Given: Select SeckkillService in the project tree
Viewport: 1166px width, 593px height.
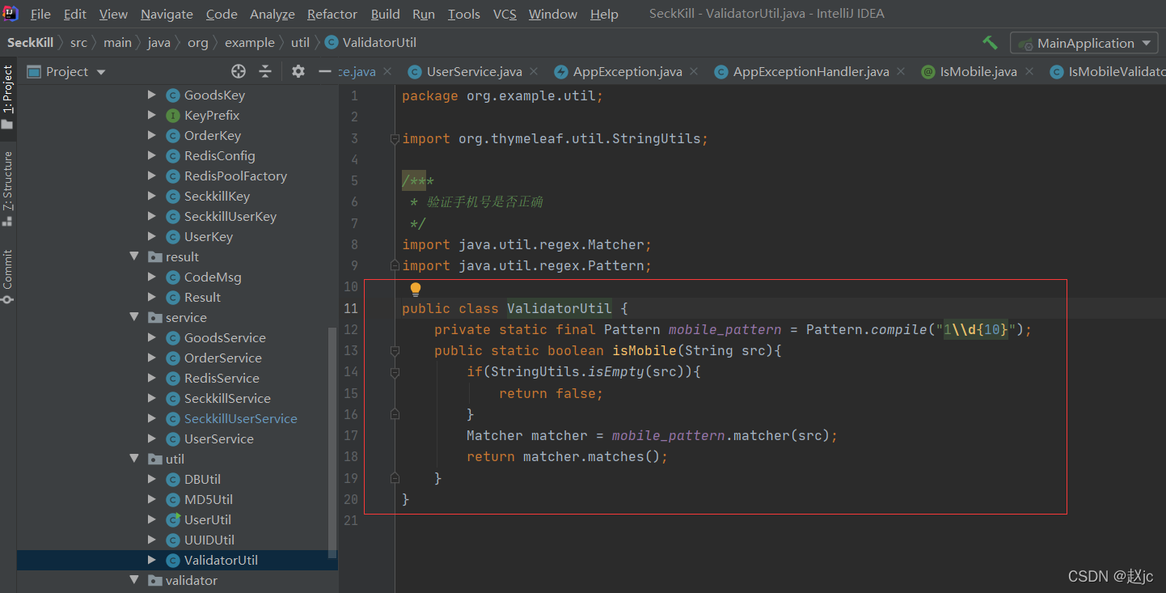Looking at the screenshot, I should point(227,398).
